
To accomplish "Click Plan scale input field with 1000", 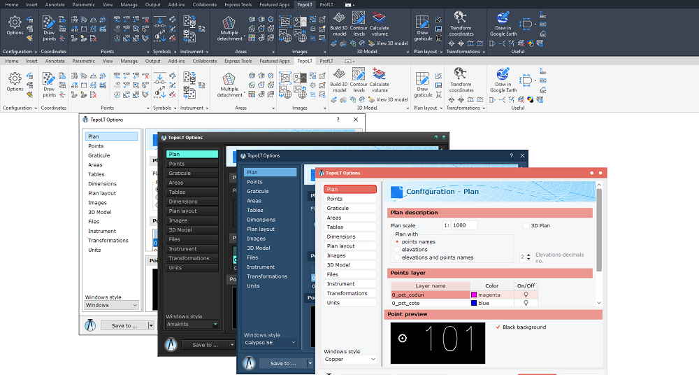I will coord(464,225).
